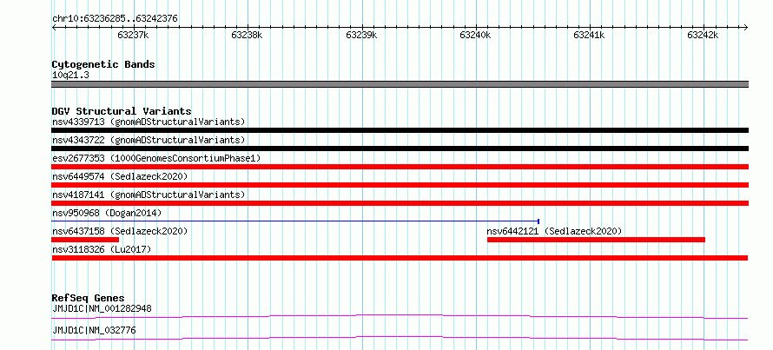Screen dimensions: 773x350
Task: Click the blue nsv950968 variant line
Action: pos(295,221)
